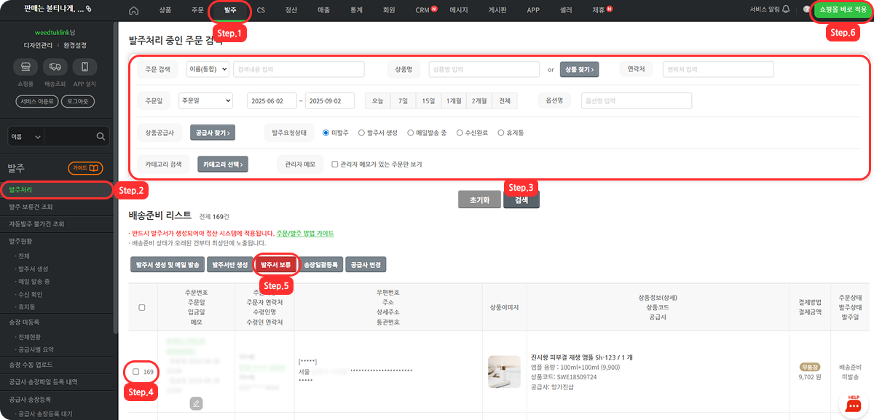Viewport: 874px width, 420px height.
Task: Open the 서비스 알림 bell
Action: [x=785, y=9]
